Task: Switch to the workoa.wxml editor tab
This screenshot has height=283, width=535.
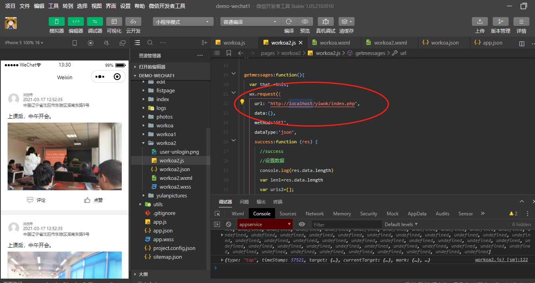Action: click(x=335, y=43)
